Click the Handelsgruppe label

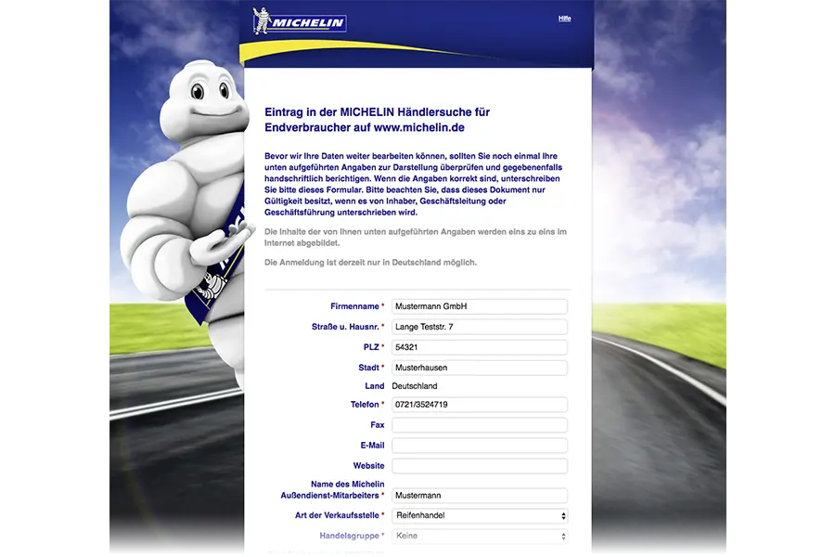point(350,537)
